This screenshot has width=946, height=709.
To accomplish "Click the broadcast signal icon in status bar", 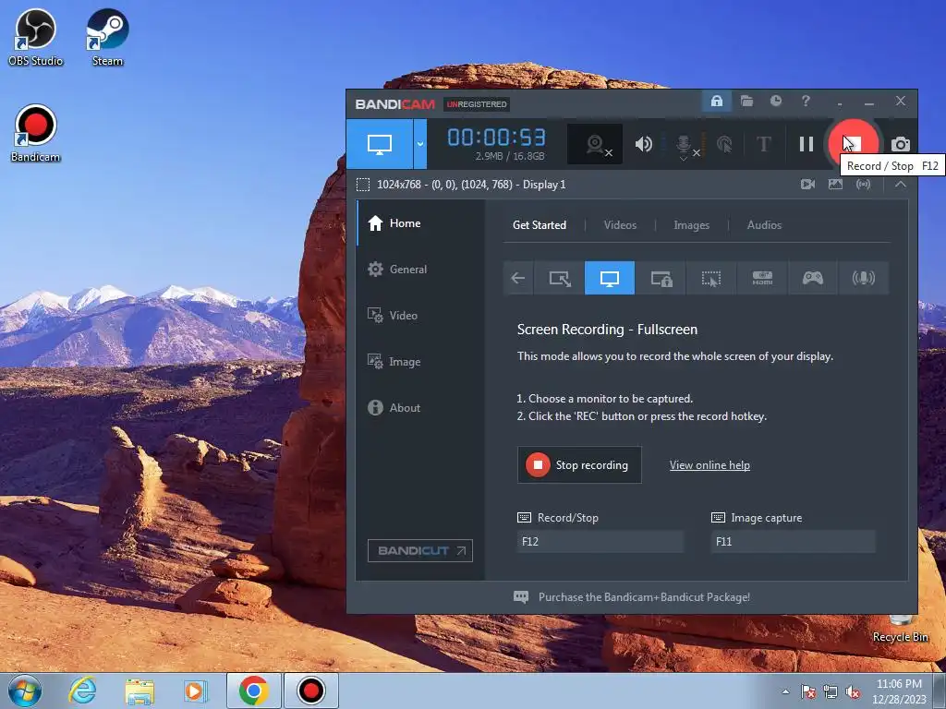I will tap(864, 185).
